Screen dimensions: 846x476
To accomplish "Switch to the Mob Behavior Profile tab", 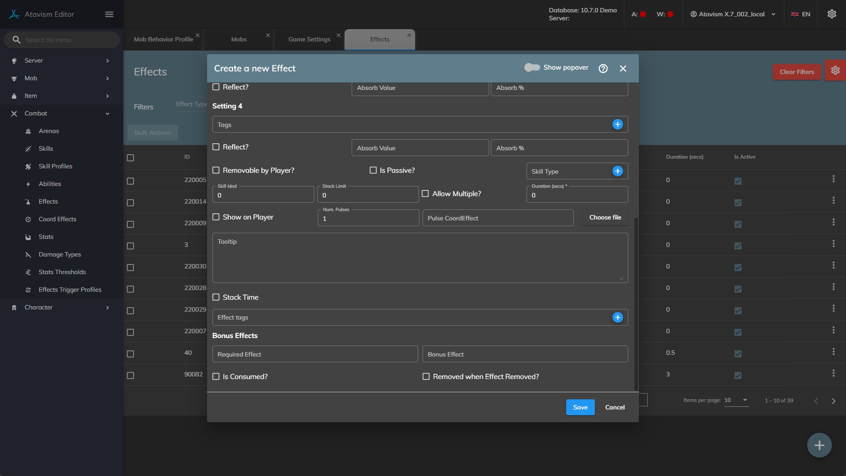I will tap(163, 39).
